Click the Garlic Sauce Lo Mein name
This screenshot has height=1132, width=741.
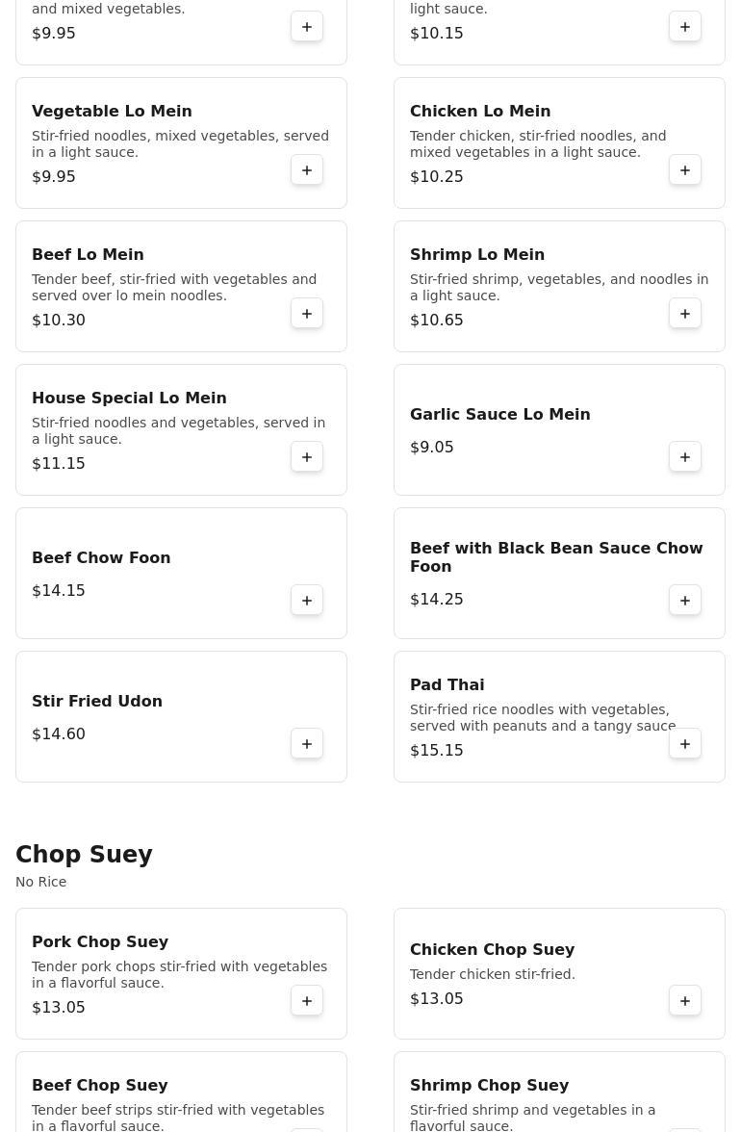tap(499, 415)
